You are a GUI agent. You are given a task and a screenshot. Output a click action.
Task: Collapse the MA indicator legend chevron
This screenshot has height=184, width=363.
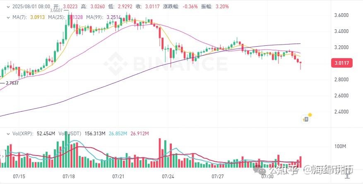(x=8, y=17)
